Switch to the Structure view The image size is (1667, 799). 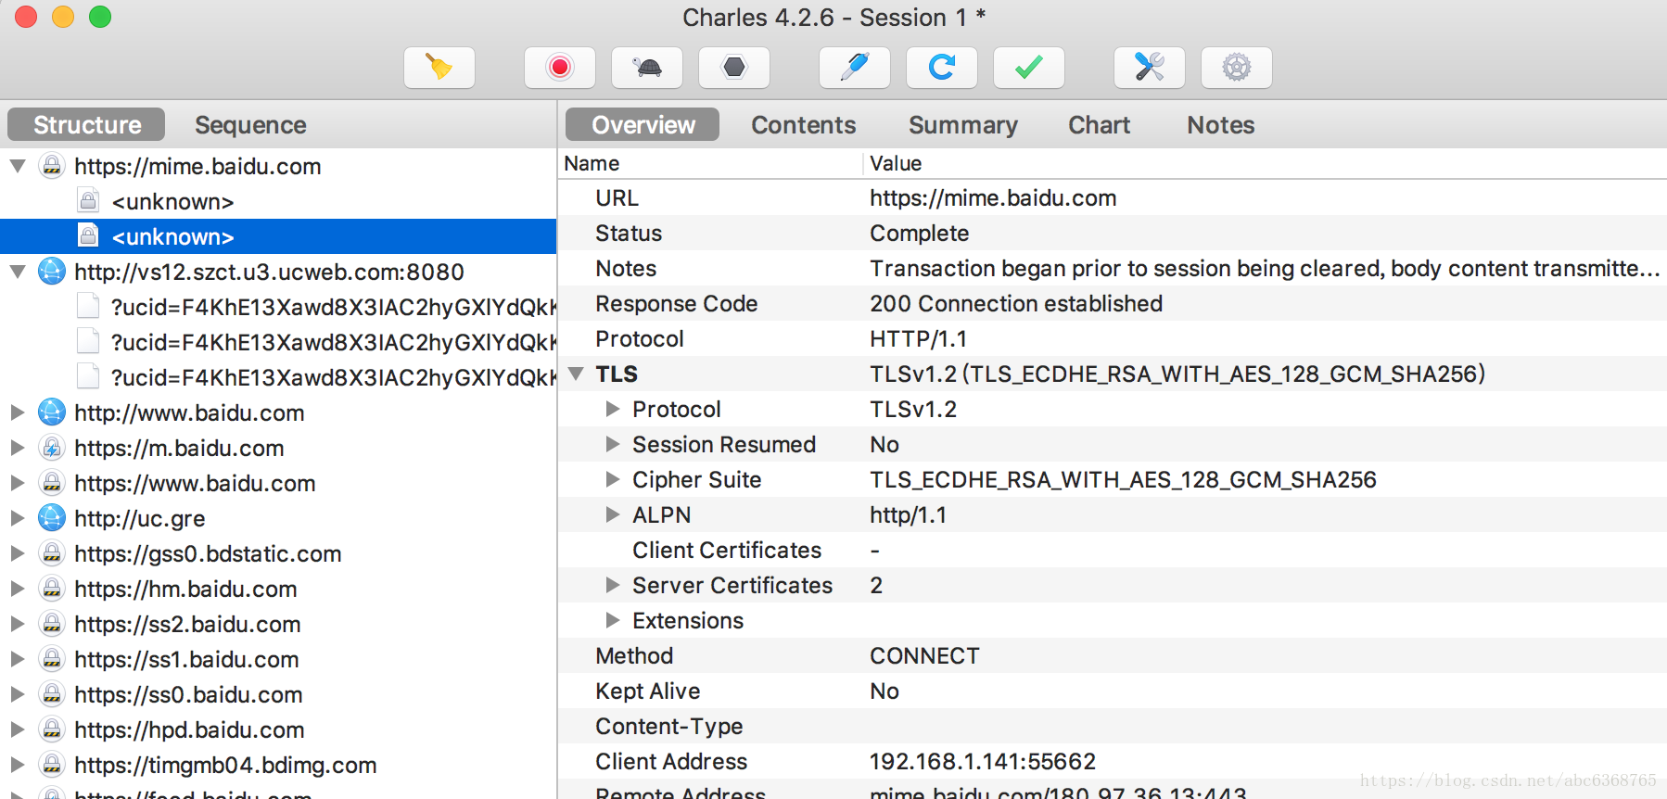[86, 124]
